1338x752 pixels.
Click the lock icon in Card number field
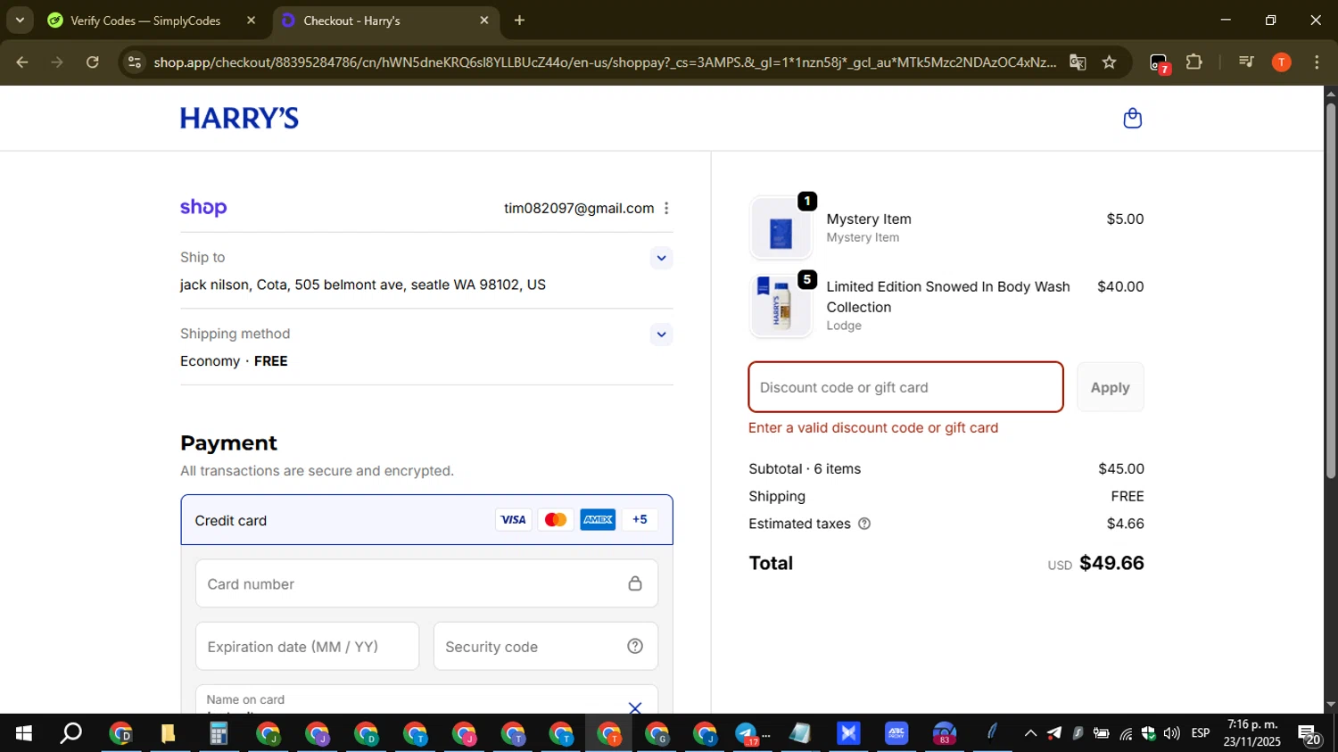click(x=635, y=583)
